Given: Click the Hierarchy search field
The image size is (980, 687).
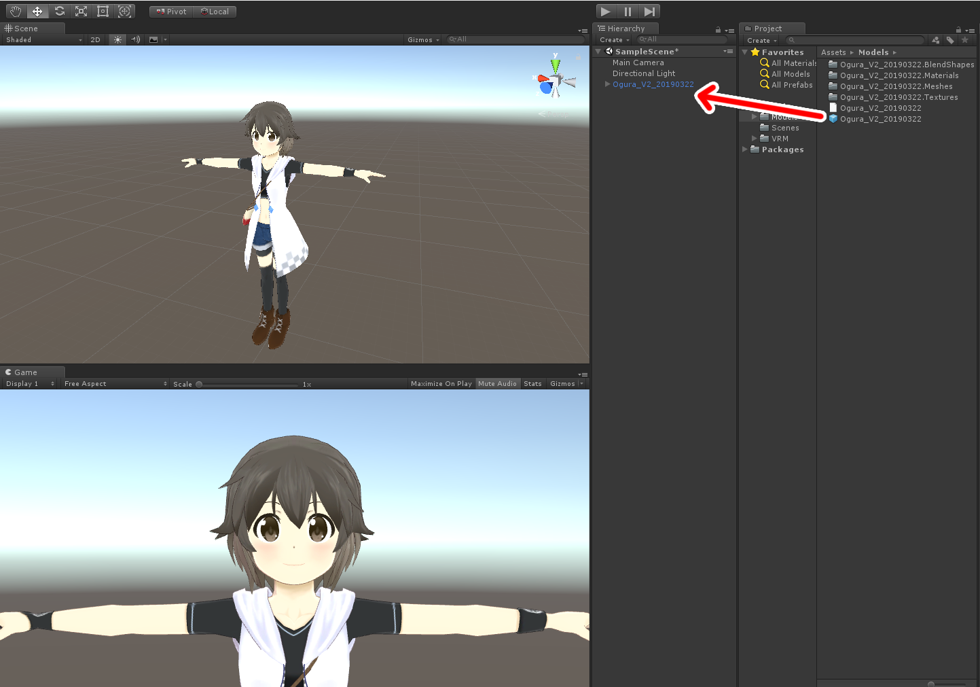Looking at the screenshot, I should tap(683, 39).
